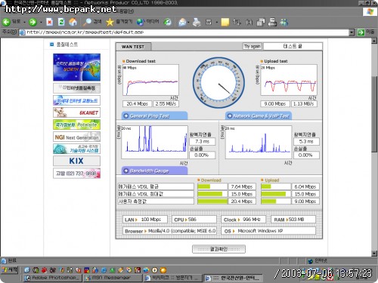Open the 국가정보화 Potalsite banner
The image size is (378, 283).
(76, 125)
